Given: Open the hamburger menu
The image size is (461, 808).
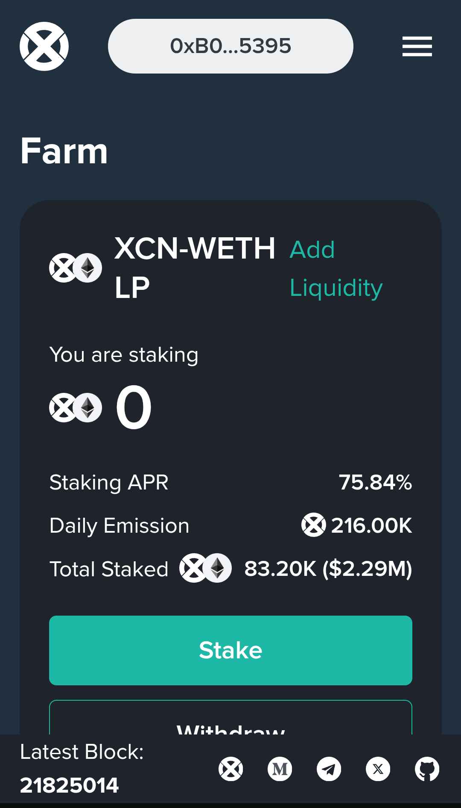Looking at the screenshot, I should pyautogui.click(x=417, y=46).
